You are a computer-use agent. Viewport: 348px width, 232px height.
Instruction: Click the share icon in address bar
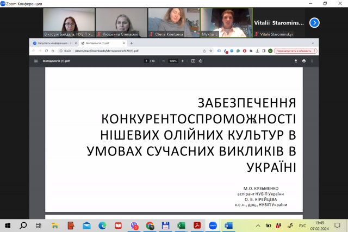[204, 51]
